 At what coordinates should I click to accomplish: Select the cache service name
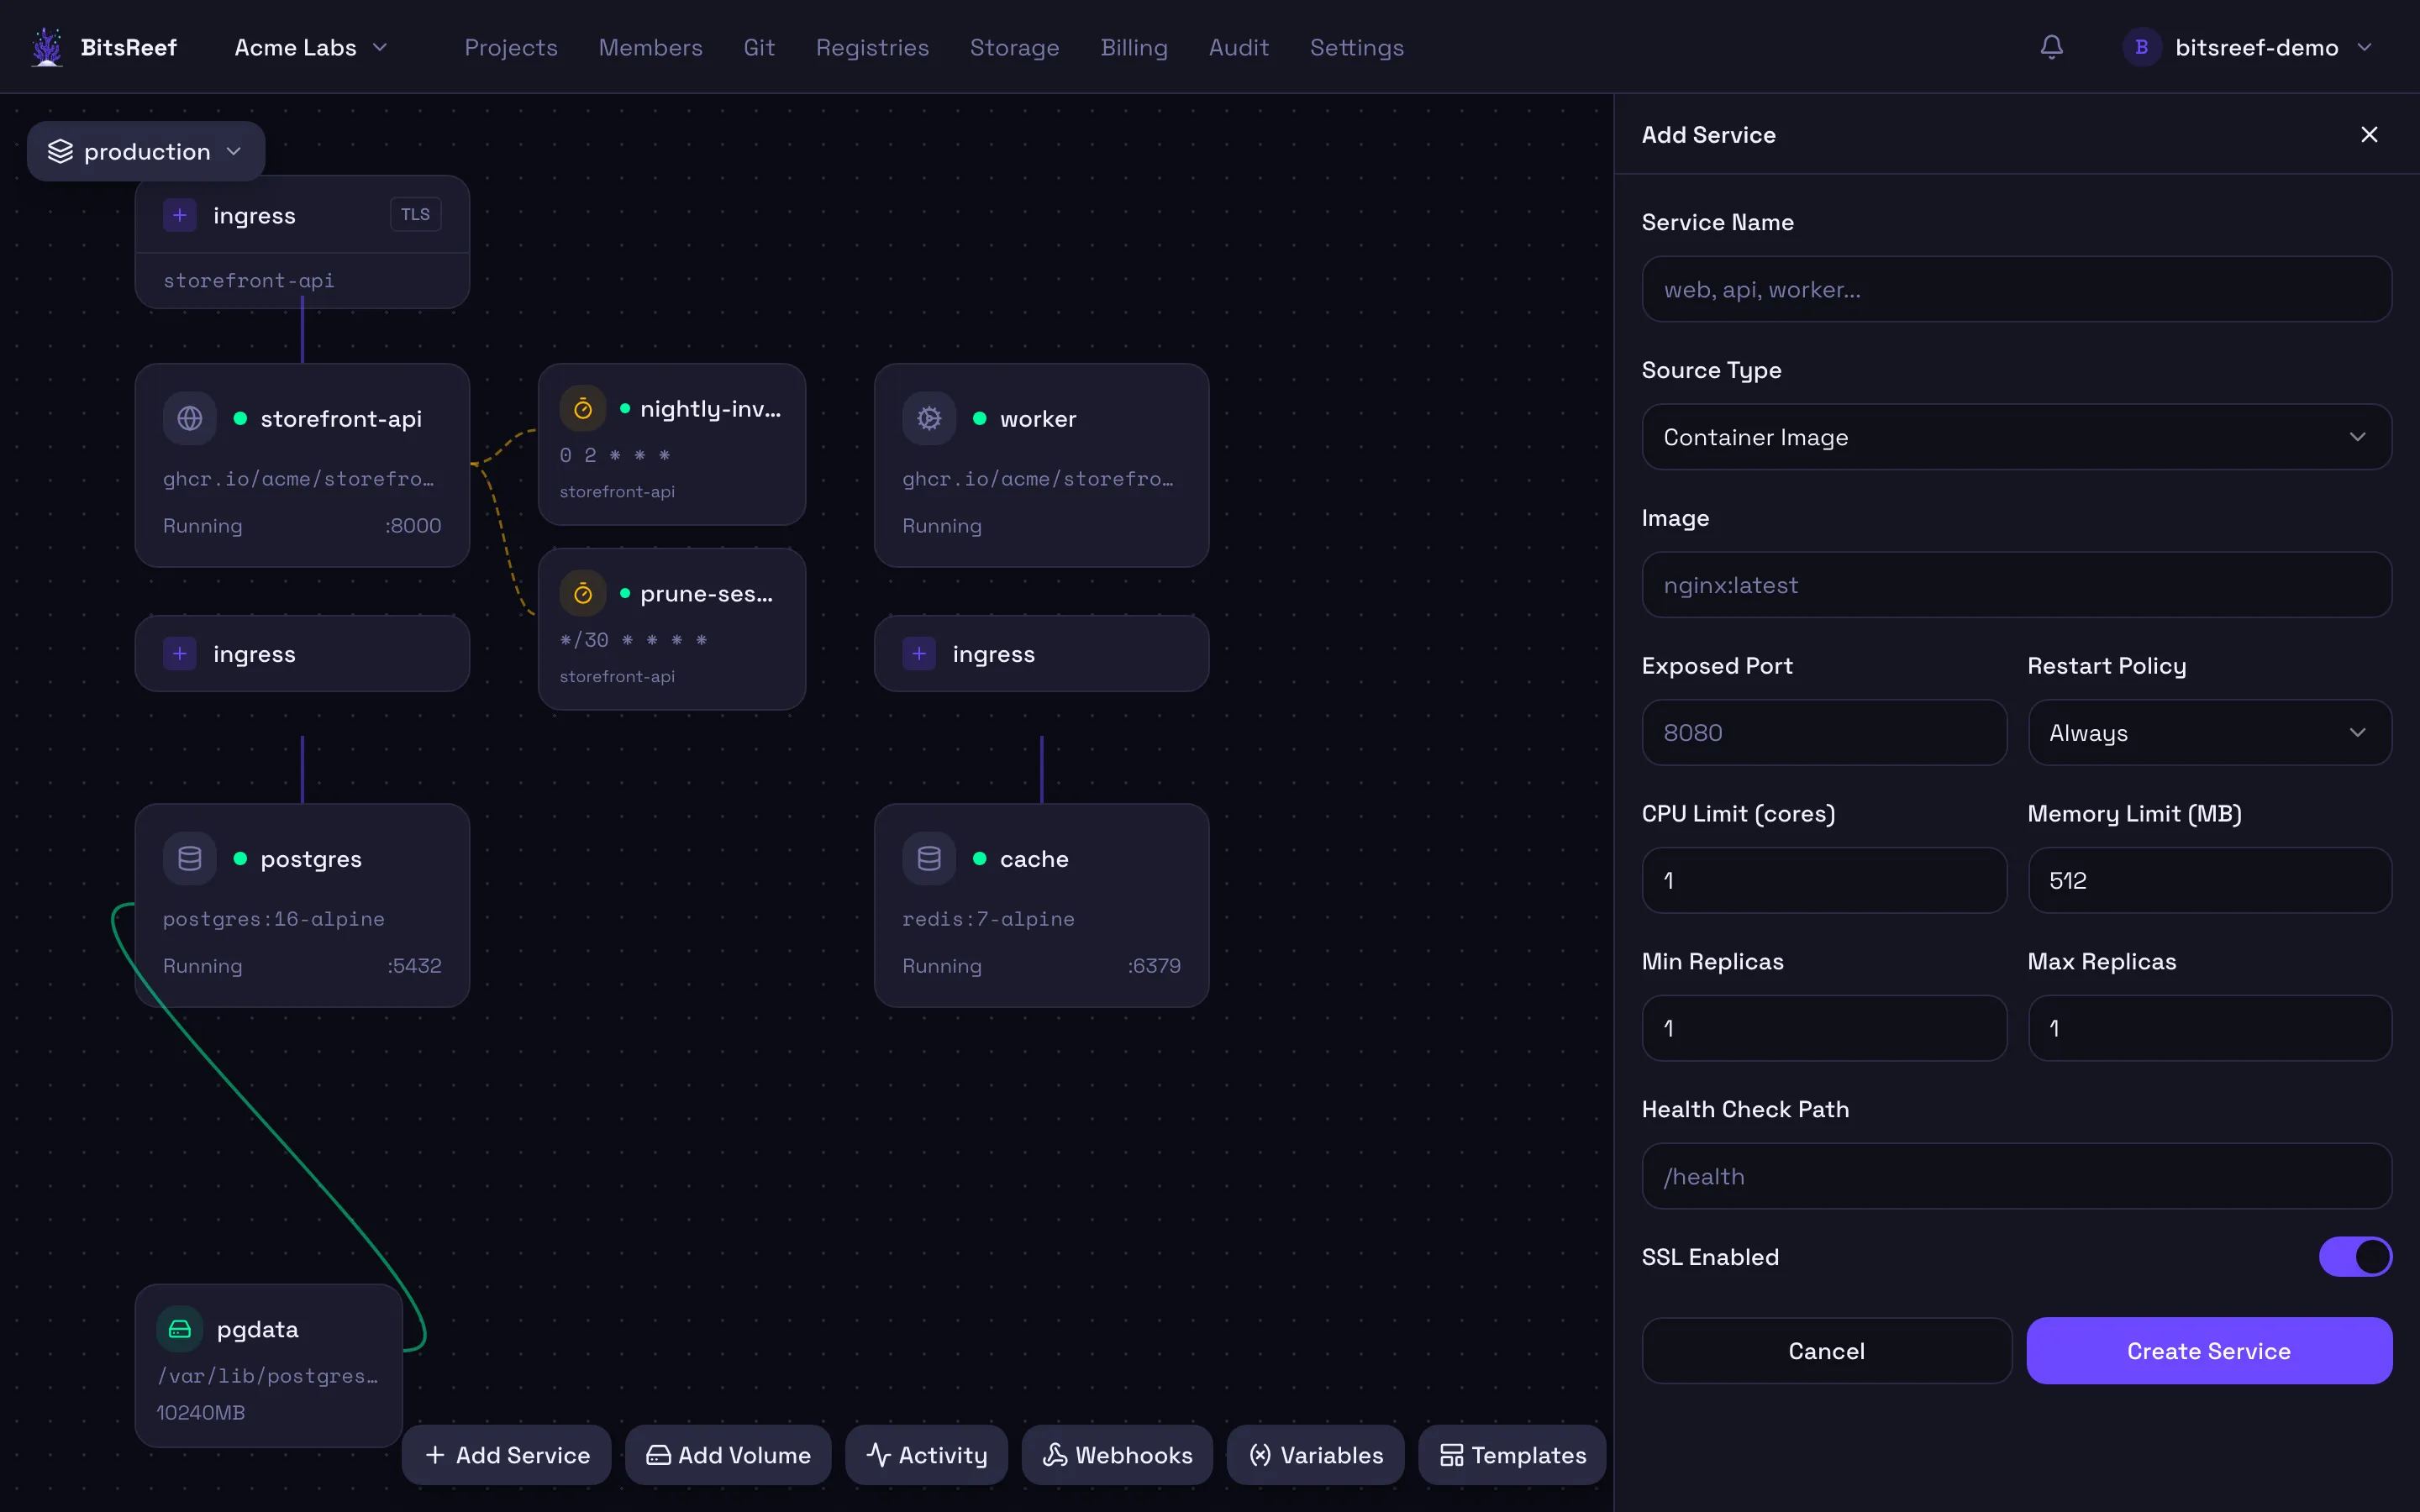1034,859
